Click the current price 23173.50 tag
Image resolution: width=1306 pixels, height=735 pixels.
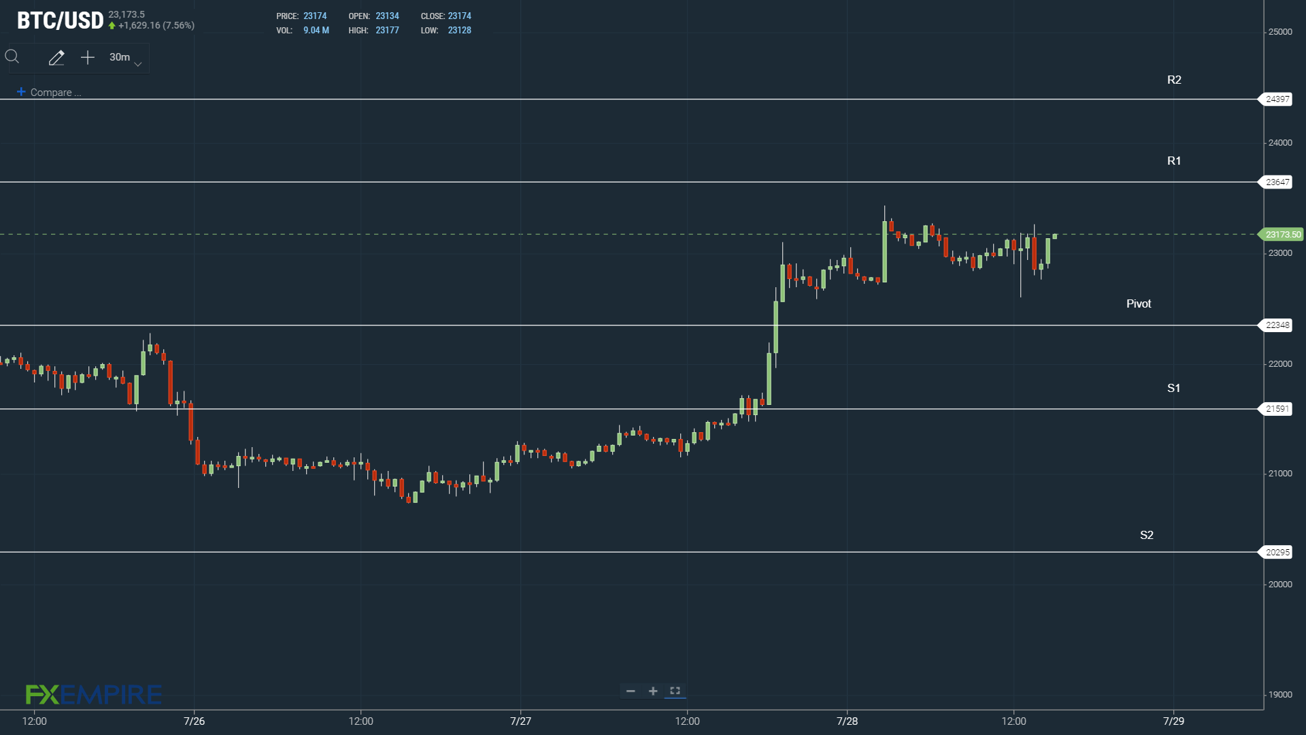click(x=1282, y=235)
